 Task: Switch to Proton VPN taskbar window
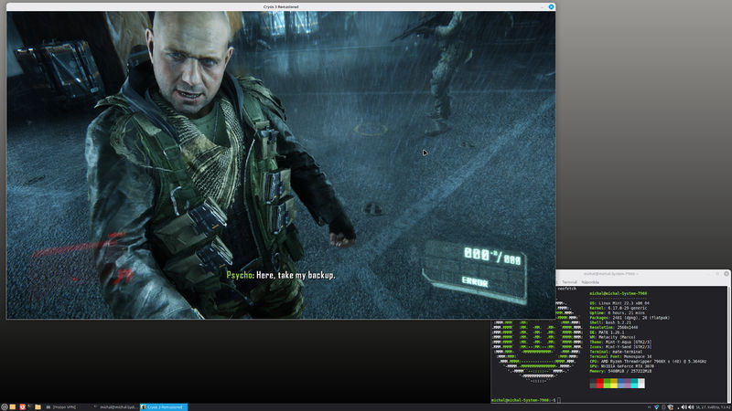click(66, 406)
